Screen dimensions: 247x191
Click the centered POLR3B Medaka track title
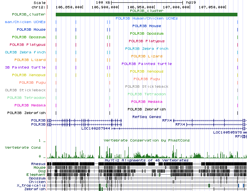click(x=147, y=102)
